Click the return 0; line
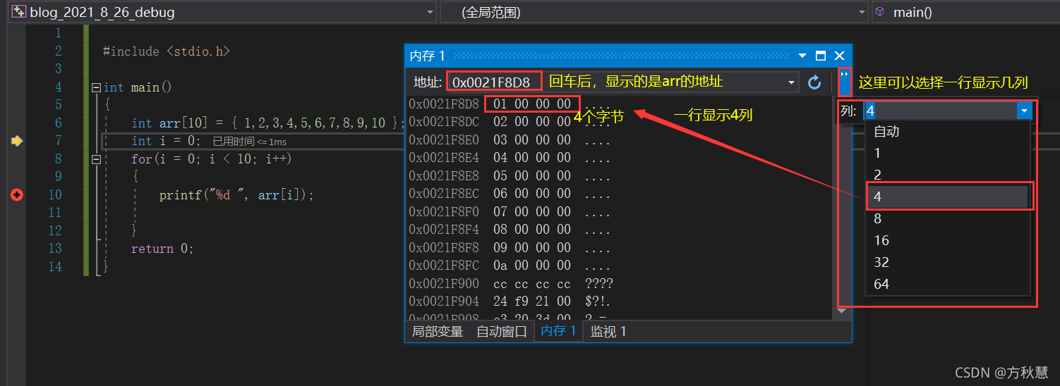This screenshot has width=1060, height=386. [x=162, y=249]
